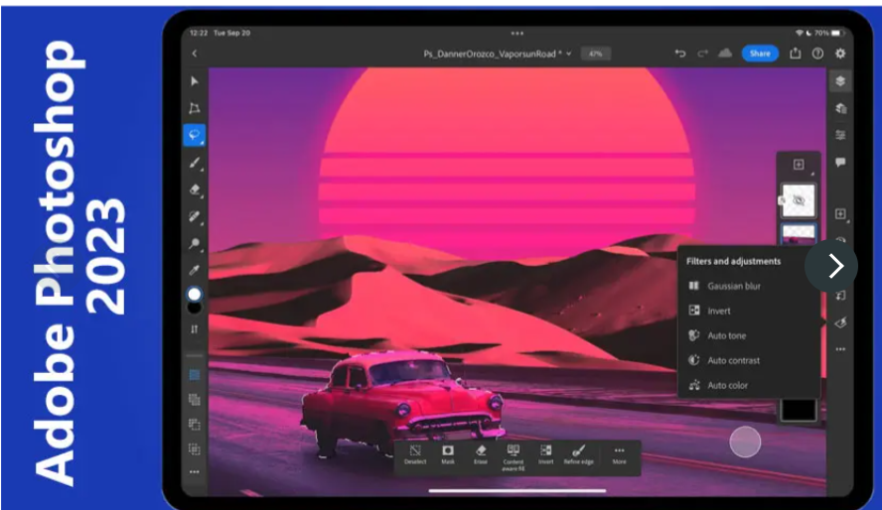Undo the last action
The height and width of the screenshot is (510, 882).
pos(680,54)
